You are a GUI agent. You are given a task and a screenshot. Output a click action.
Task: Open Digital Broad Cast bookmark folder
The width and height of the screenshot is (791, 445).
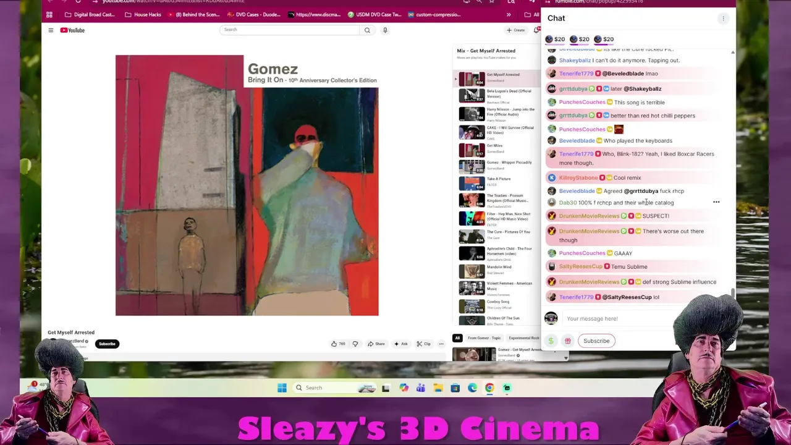point(90,14)
